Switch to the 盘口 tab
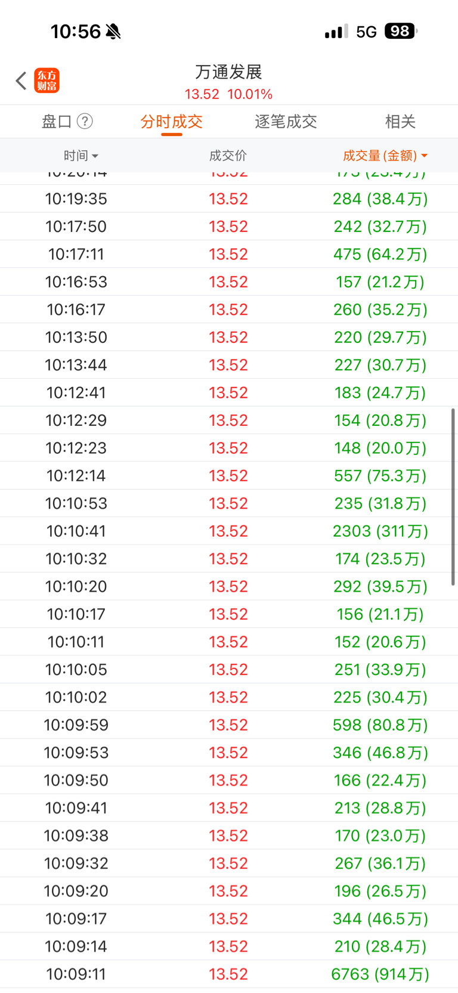The height and width of the screenshot is (993, 458). click(x=57, y=122)
